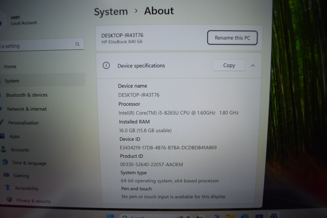Click the info icon beside Device specifications
The width and height of the screenshot is (327, 218).
pos(106,65)
